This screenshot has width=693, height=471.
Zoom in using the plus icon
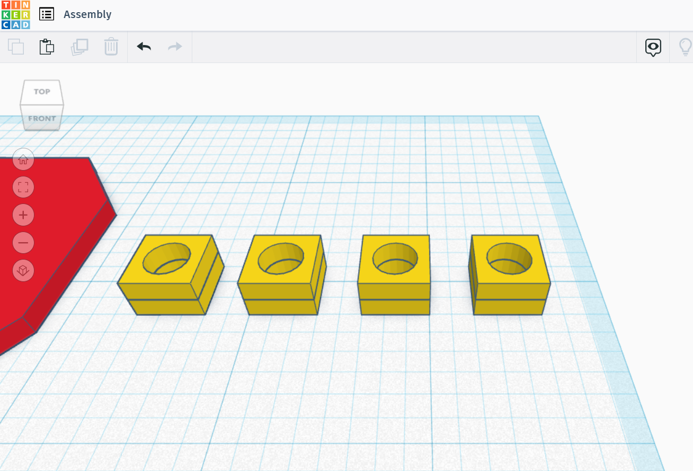pyautogui.click(x=23, y=215)
